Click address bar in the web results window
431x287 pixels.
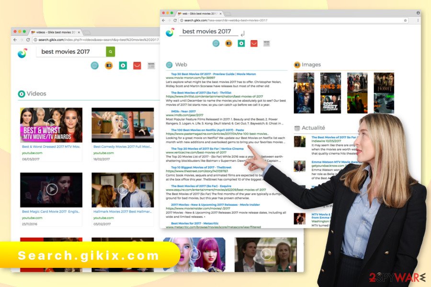pyautogui.click(x=294, y=20)
